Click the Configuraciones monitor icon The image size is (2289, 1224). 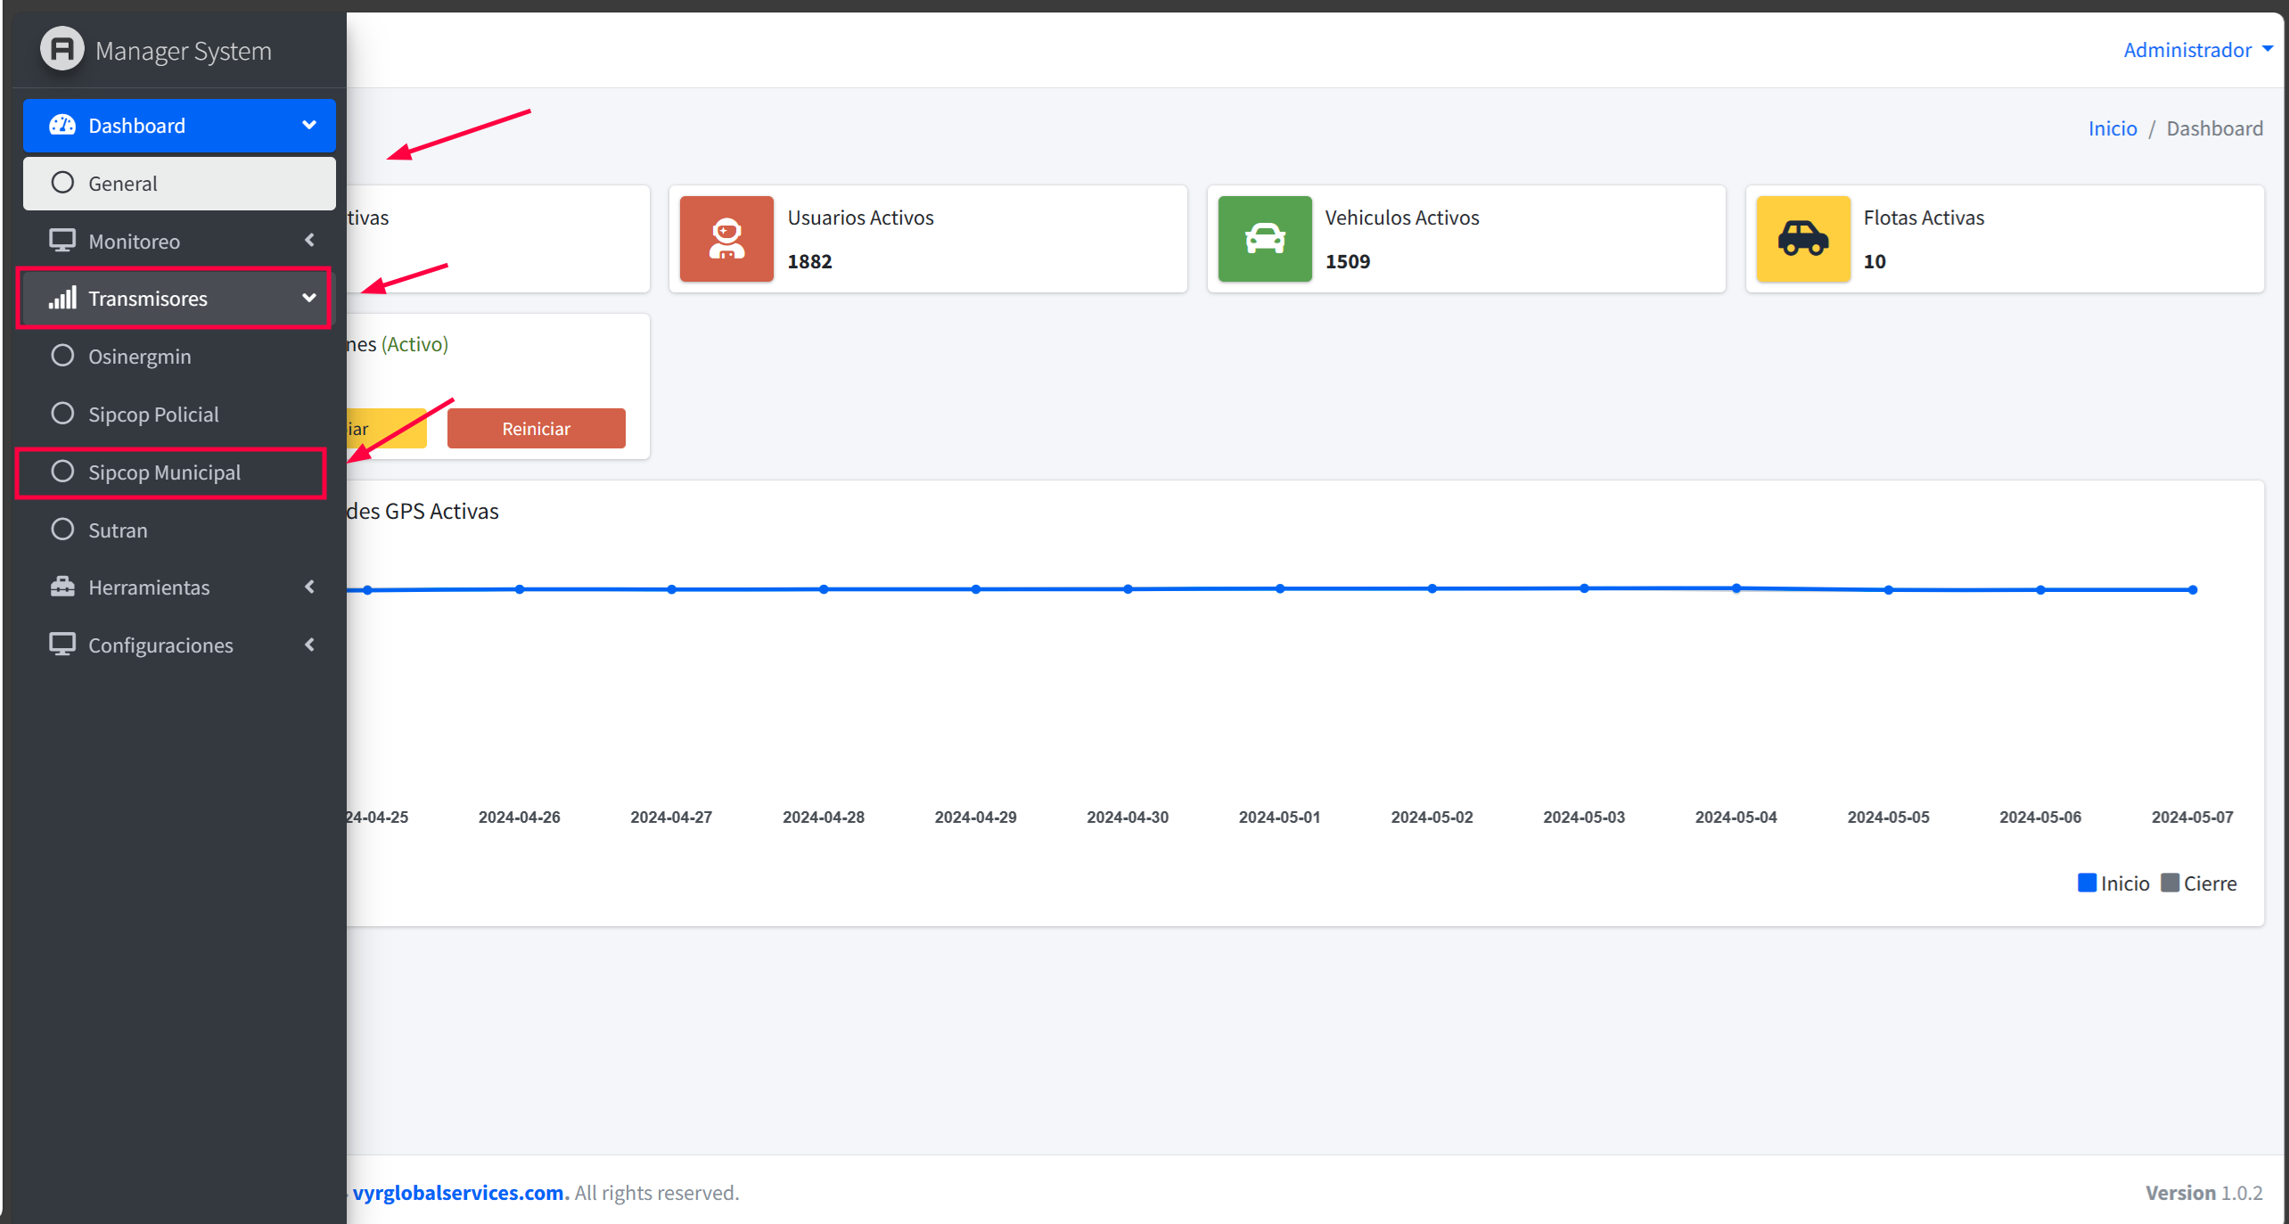point(62,645)
